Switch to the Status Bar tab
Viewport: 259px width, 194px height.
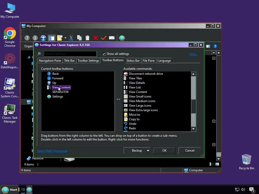(x=133, y=61)
